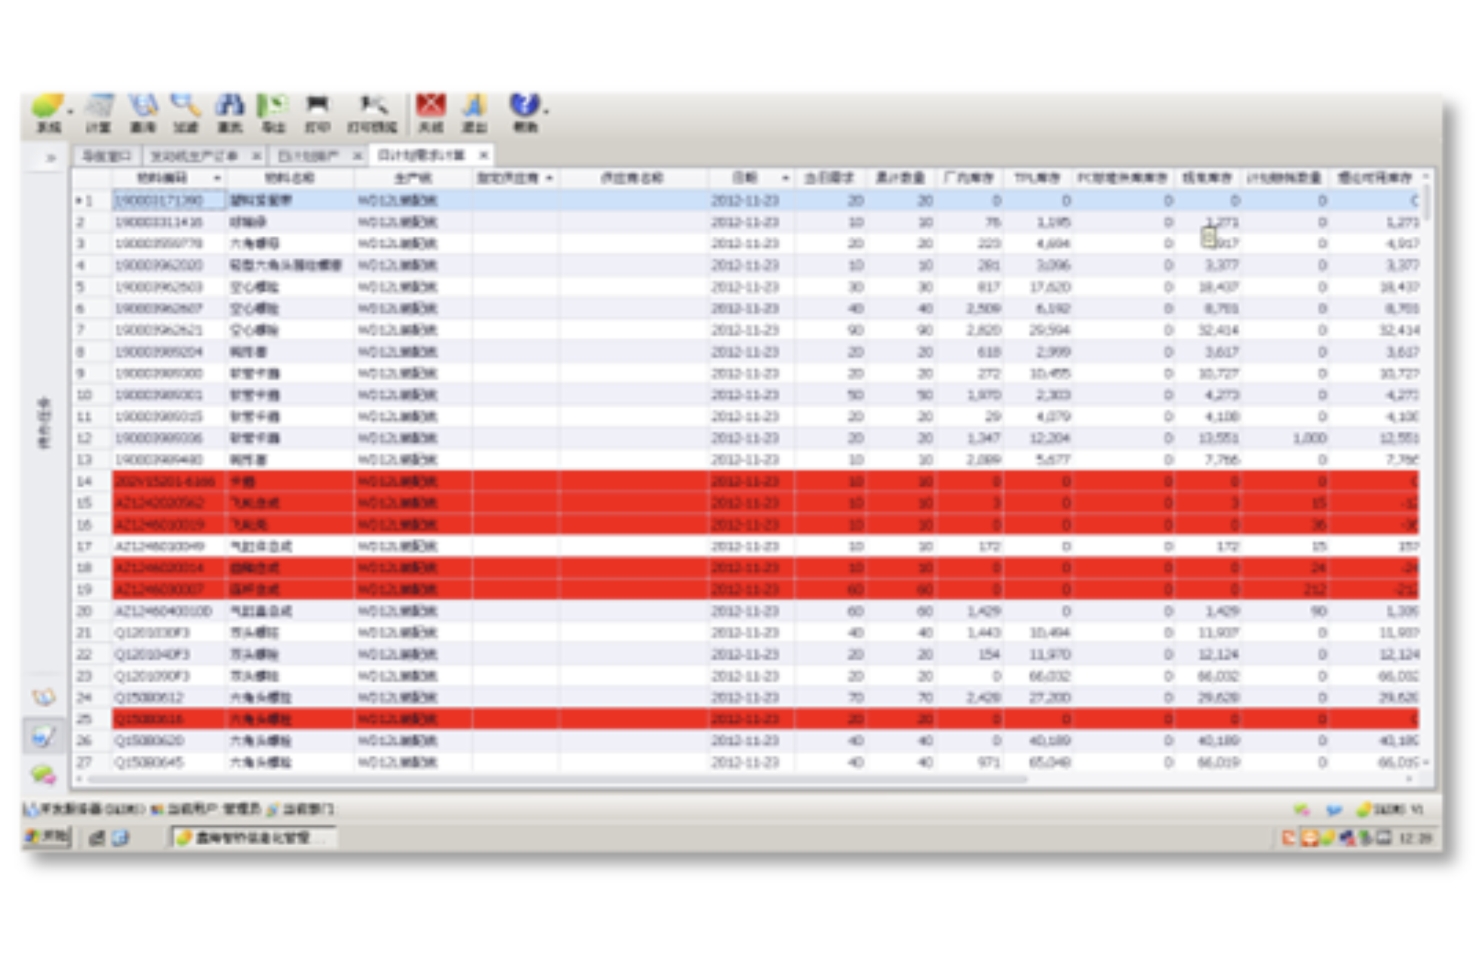Open filter dropdown on the date column
Image resolution: width=1476 pixels, height=967 pixels.
click(x=786, y=178)
